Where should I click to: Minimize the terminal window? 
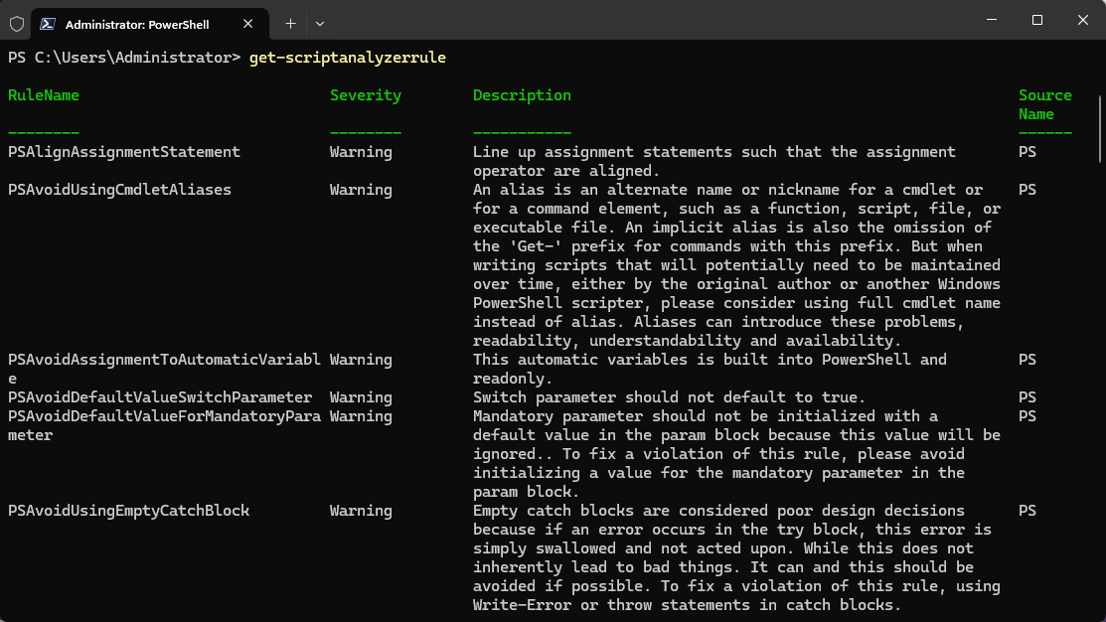[991, 20]
